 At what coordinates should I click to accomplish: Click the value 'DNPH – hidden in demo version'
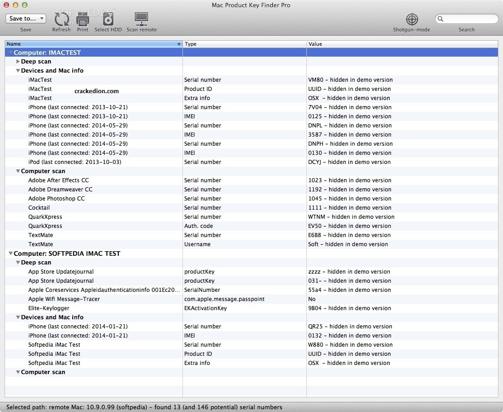pyautogui.click(x=350, y=144)
